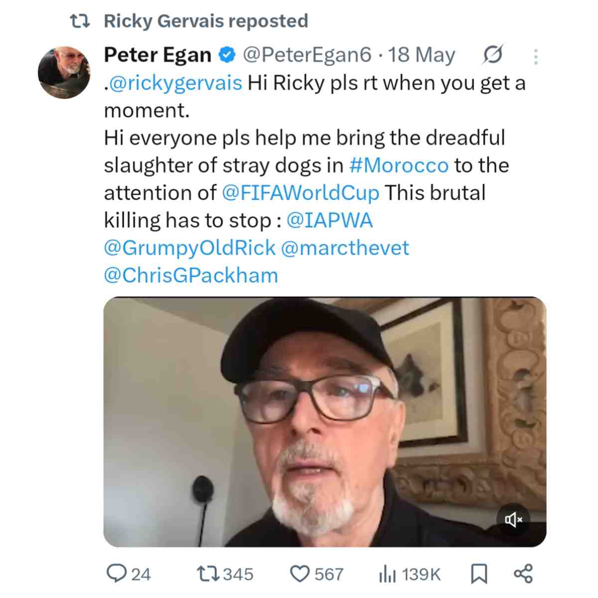Bookmark this post

pos(479,574)
